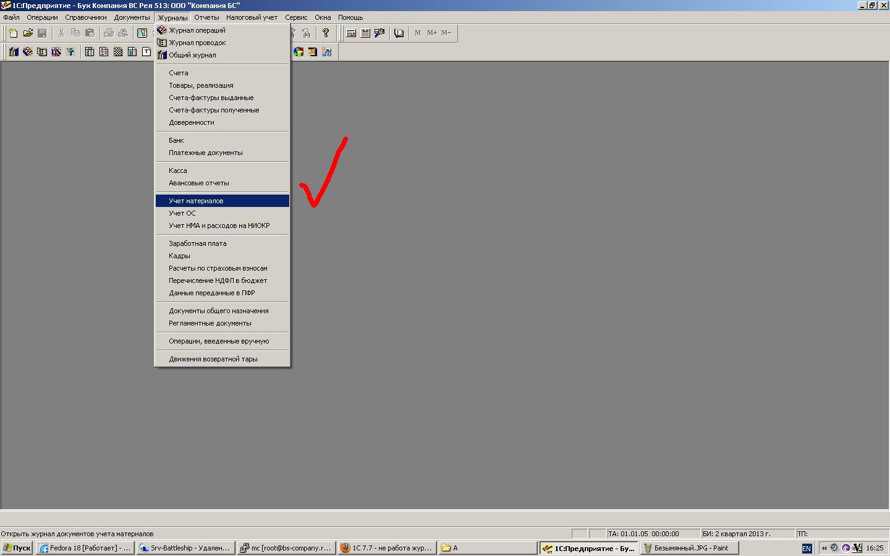This screenshot has height=556, width=890.
Task: Select Операции, введенные вручную
Action: click(x=222, y=341)
